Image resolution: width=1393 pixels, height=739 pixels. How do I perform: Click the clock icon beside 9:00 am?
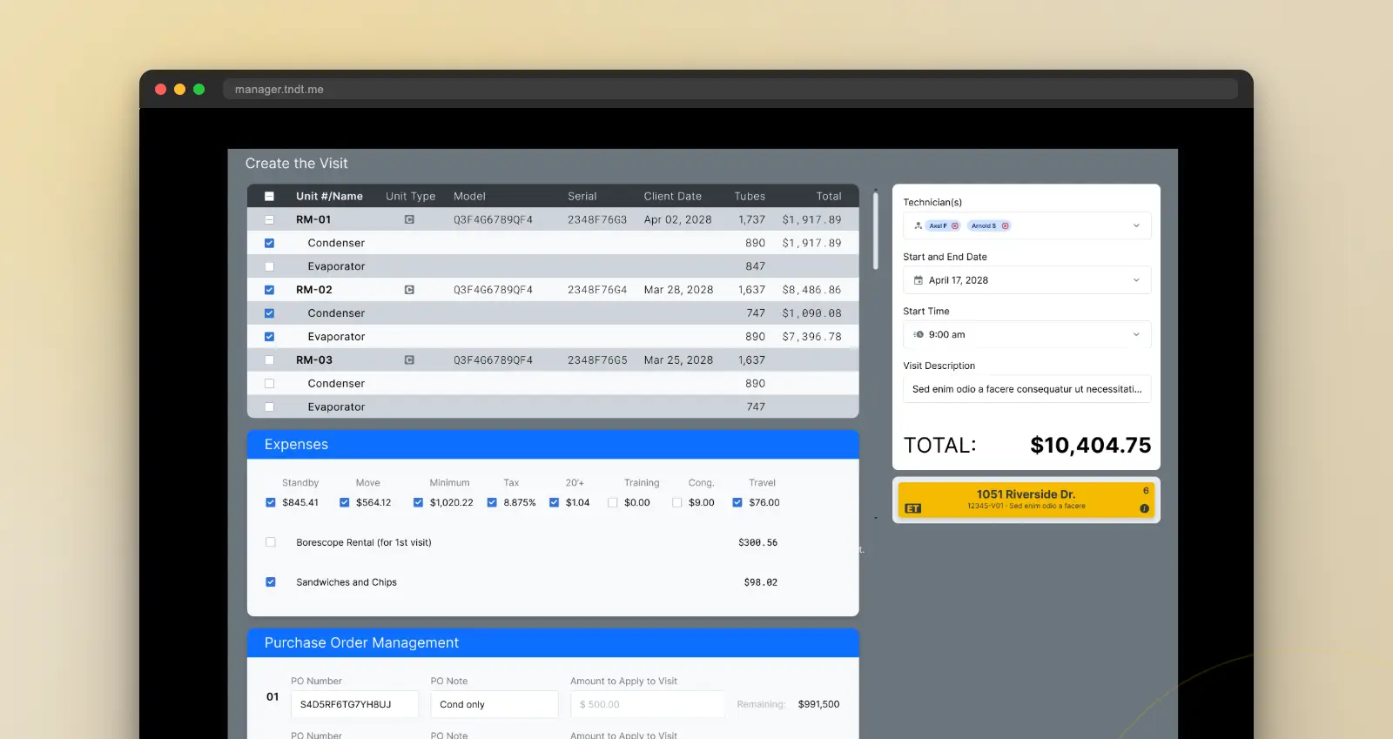(918, 334)
